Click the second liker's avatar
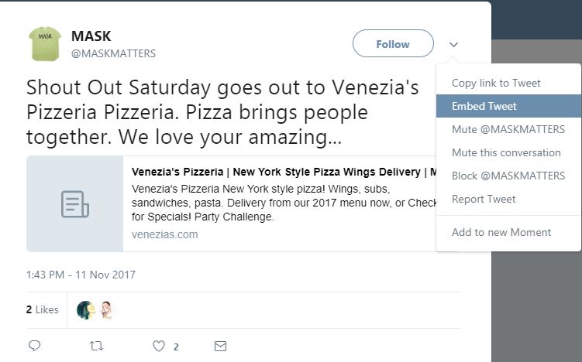The height and width of the screenshot is (362, 582). point(106,310)
